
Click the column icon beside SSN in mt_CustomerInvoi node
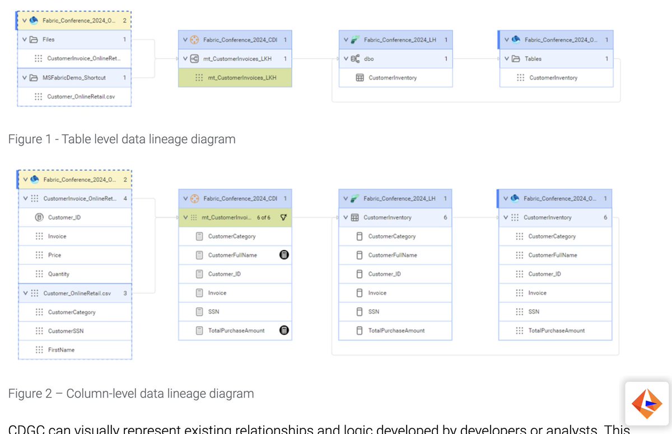coord(199,311)
